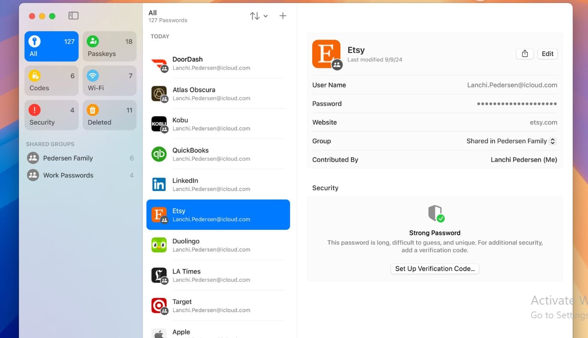Viewport: 588px width, 338px height.
Task: Click the Security exclamation icon
Action: point(35,110)
